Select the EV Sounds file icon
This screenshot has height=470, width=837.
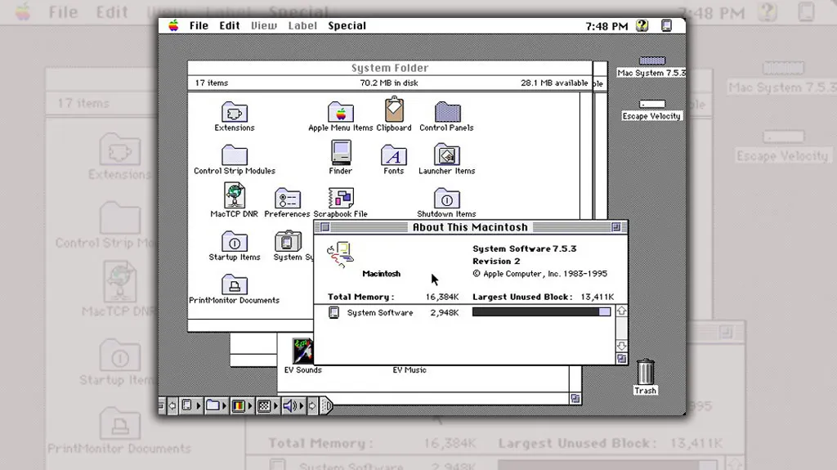tap(302, 351)
